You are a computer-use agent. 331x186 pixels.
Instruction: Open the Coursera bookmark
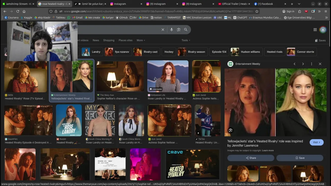(12, 18)
